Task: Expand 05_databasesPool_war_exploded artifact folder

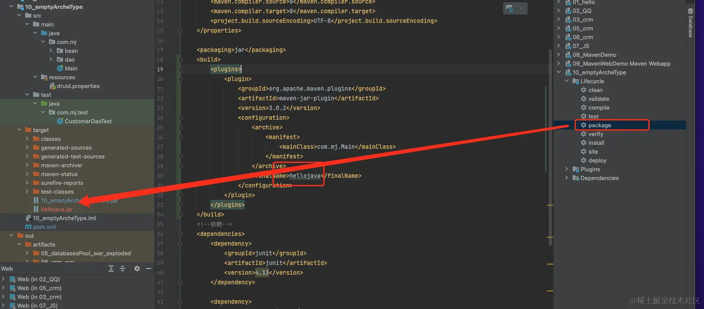Action: tap(27, 254)
